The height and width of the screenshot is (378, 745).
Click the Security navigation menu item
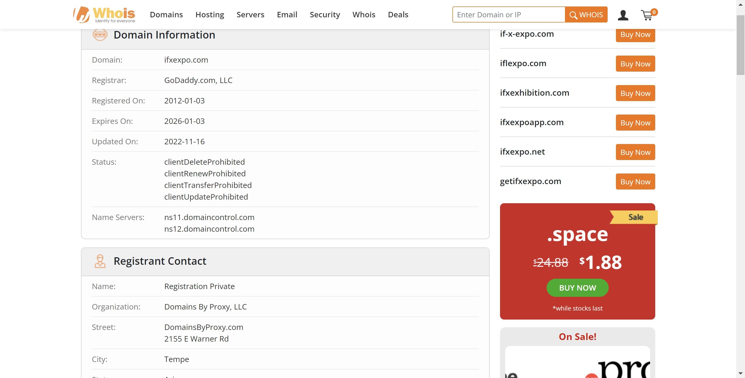325,14
